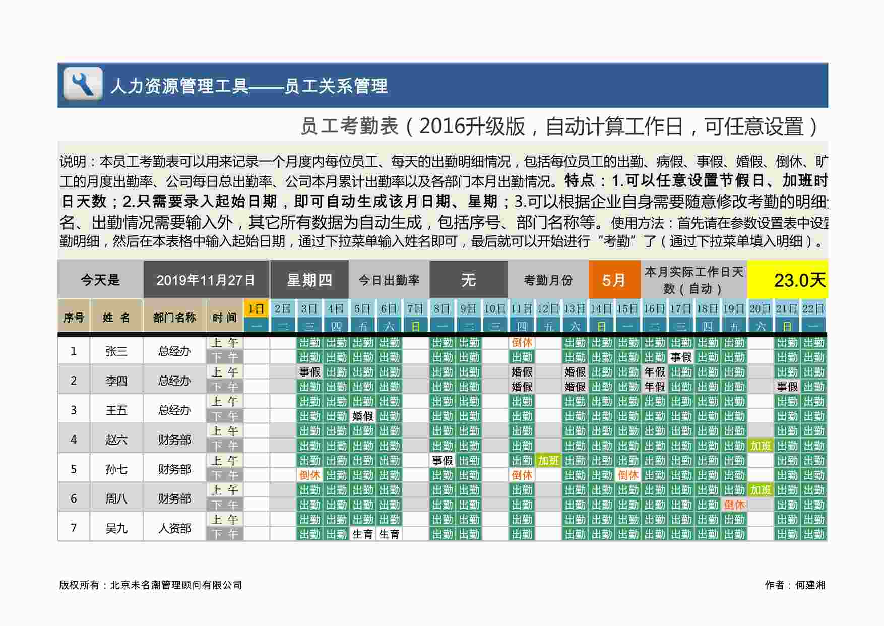This screenshot has width=884, height=626.
Task: Click 吴九's afternoon 生育 cell on 5日
Action: pos(362,534)
